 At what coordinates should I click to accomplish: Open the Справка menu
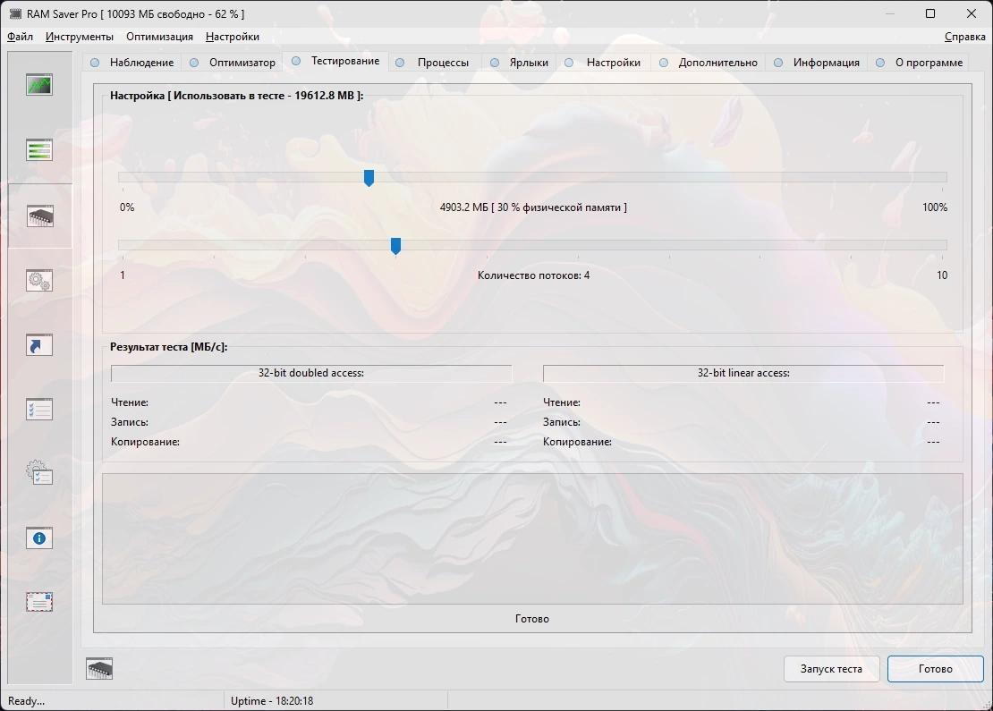coord(964,37)
